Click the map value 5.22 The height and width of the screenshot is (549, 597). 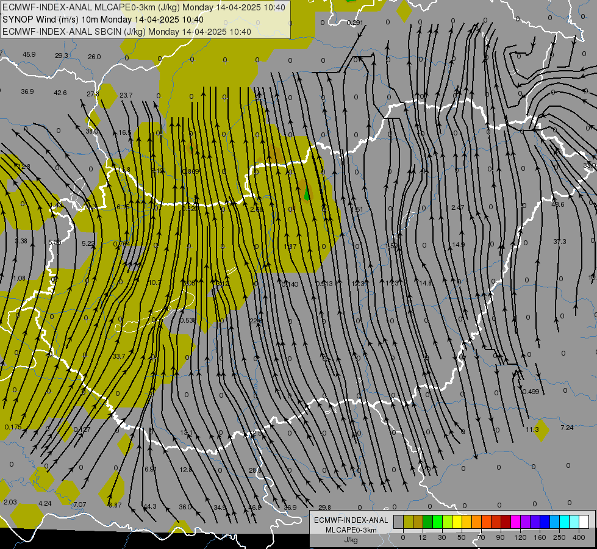click(x=88, y=243)
